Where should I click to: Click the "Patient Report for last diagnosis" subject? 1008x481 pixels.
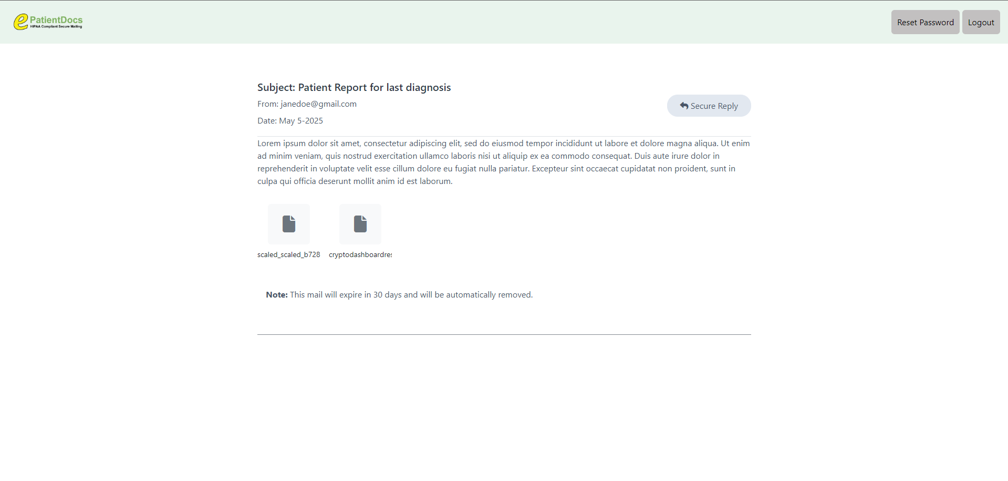375,87
